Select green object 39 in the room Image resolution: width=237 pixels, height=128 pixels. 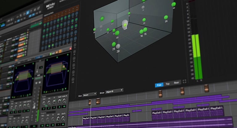(x=117, y=33)
